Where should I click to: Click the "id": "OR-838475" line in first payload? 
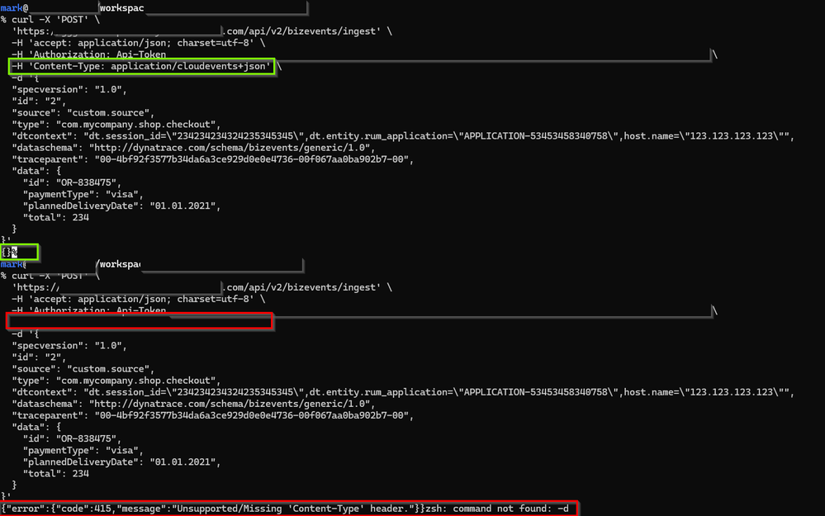[x=72, y=183]
